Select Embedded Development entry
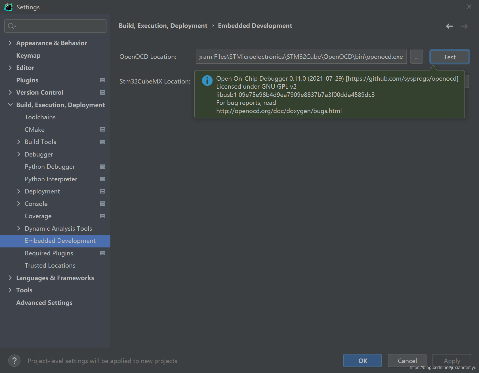The height and width of the screenshot is (373, 479). click(55, 241)
